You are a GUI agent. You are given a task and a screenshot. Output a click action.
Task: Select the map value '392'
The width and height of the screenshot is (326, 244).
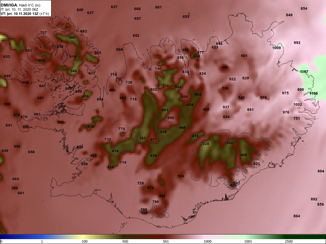tap(230, 143)
